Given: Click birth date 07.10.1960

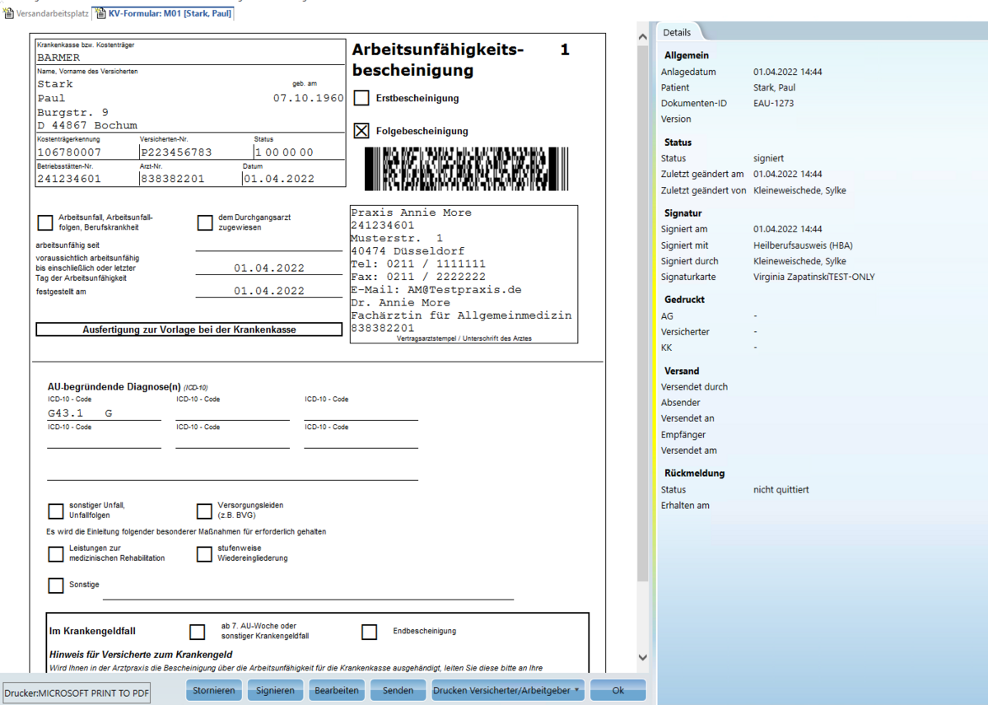Looking at the screenshot, I should click(309, 98).
